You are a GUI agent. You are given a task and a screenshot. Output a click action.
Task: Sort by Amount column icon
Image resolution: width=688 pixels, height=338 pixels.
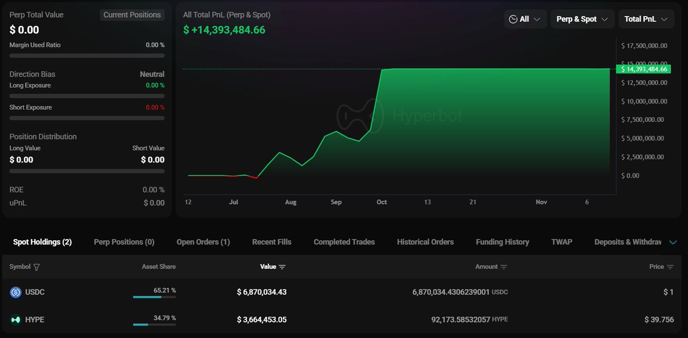[504, 267]
